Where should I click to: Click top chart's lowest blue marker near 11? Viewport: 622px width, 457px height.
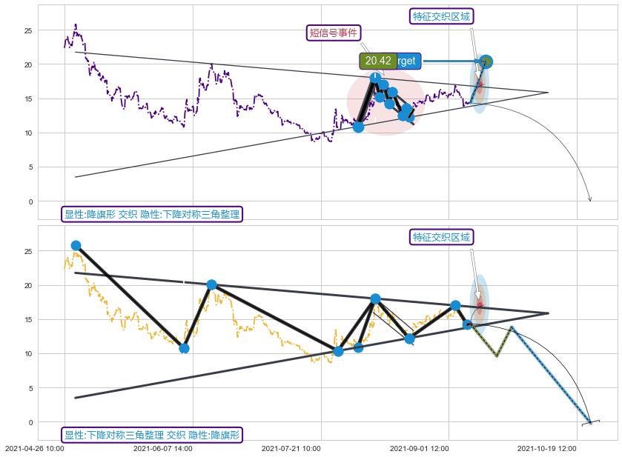coord(358,127)
